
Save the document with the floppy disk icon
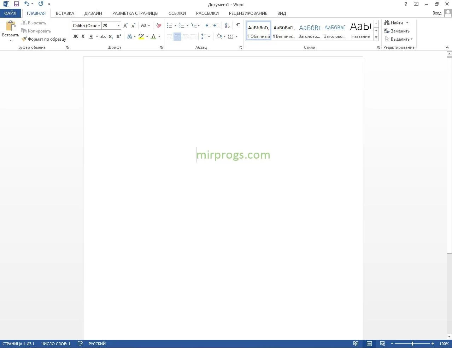(16, 4)
